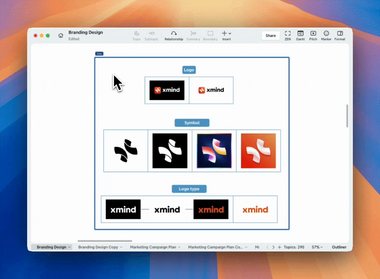Add a Topic from the toolbar
Screen dimensions: 380x279
[x=136, y=36]
